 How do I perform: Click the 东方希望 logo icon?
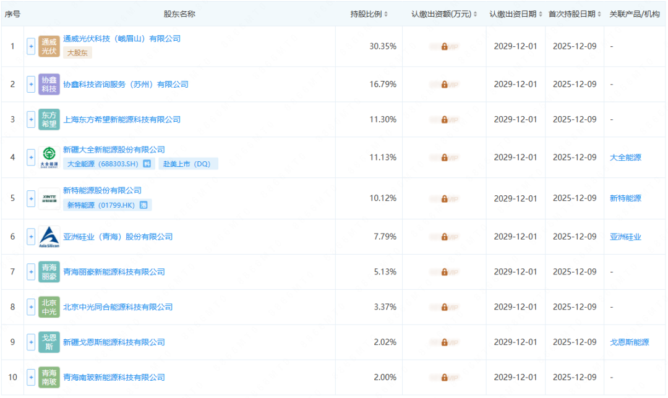point(48,120)
